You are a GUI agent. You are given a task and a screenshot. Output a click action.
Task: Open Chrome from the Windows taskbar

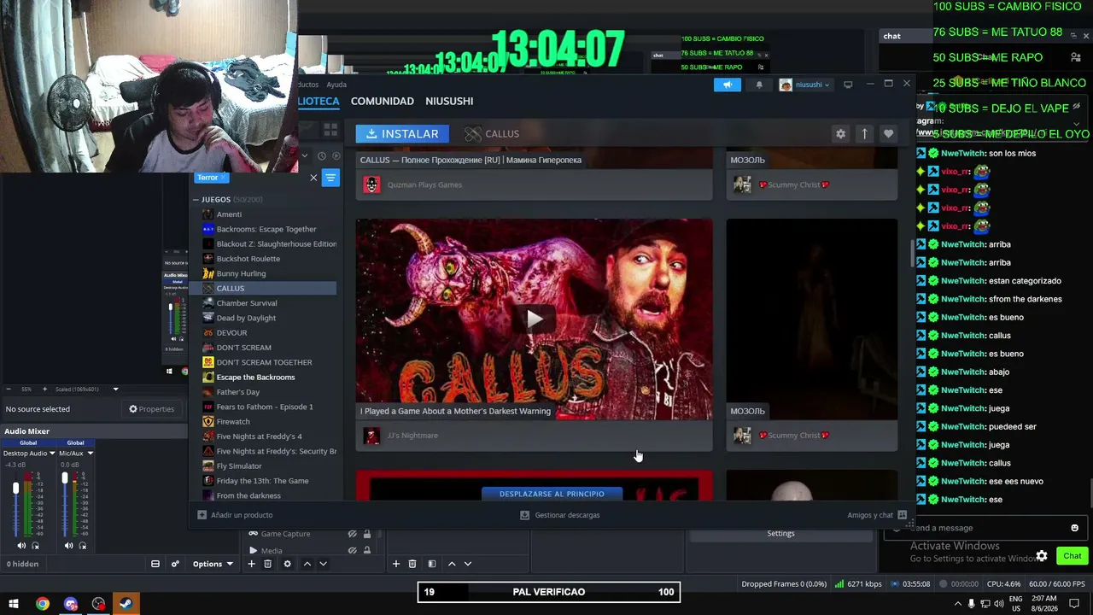coord(42,604)
